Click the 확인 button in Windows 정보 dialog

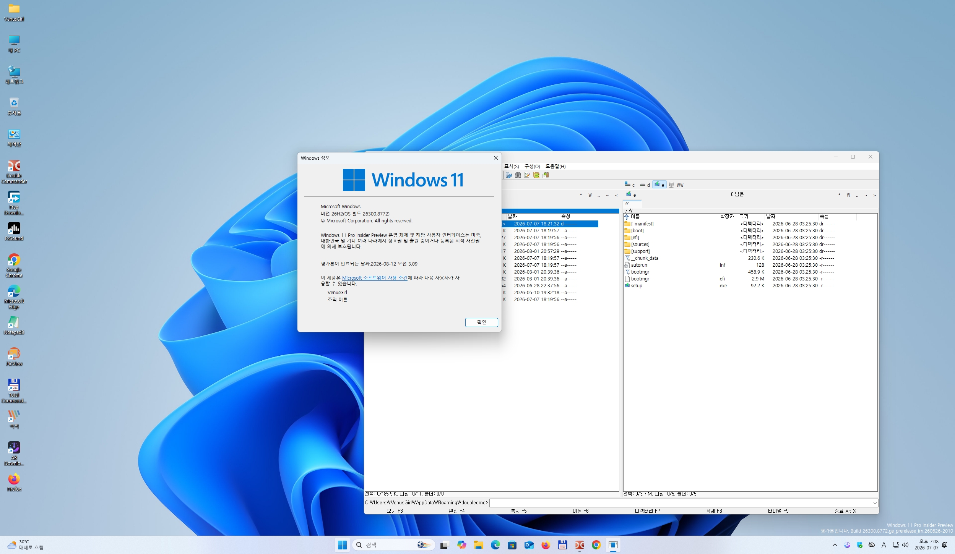tap(481, 322)
